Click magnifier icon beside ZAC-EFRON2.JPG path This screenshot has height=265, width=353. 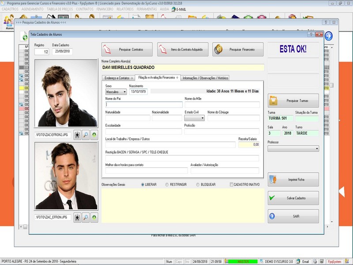tap(86, 135)
